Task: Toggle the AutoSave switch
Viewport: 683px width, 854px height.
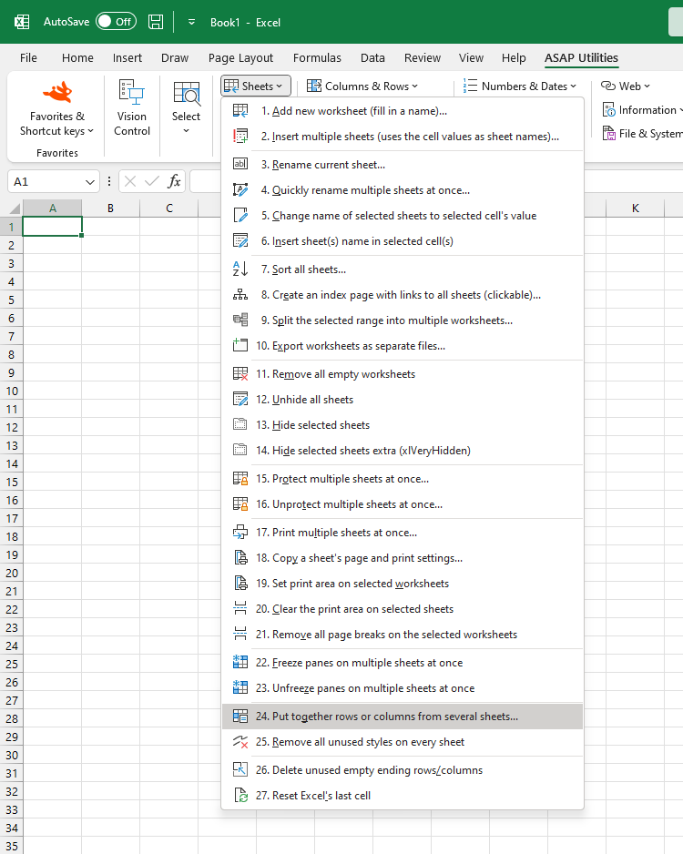Action: [116, 22]
